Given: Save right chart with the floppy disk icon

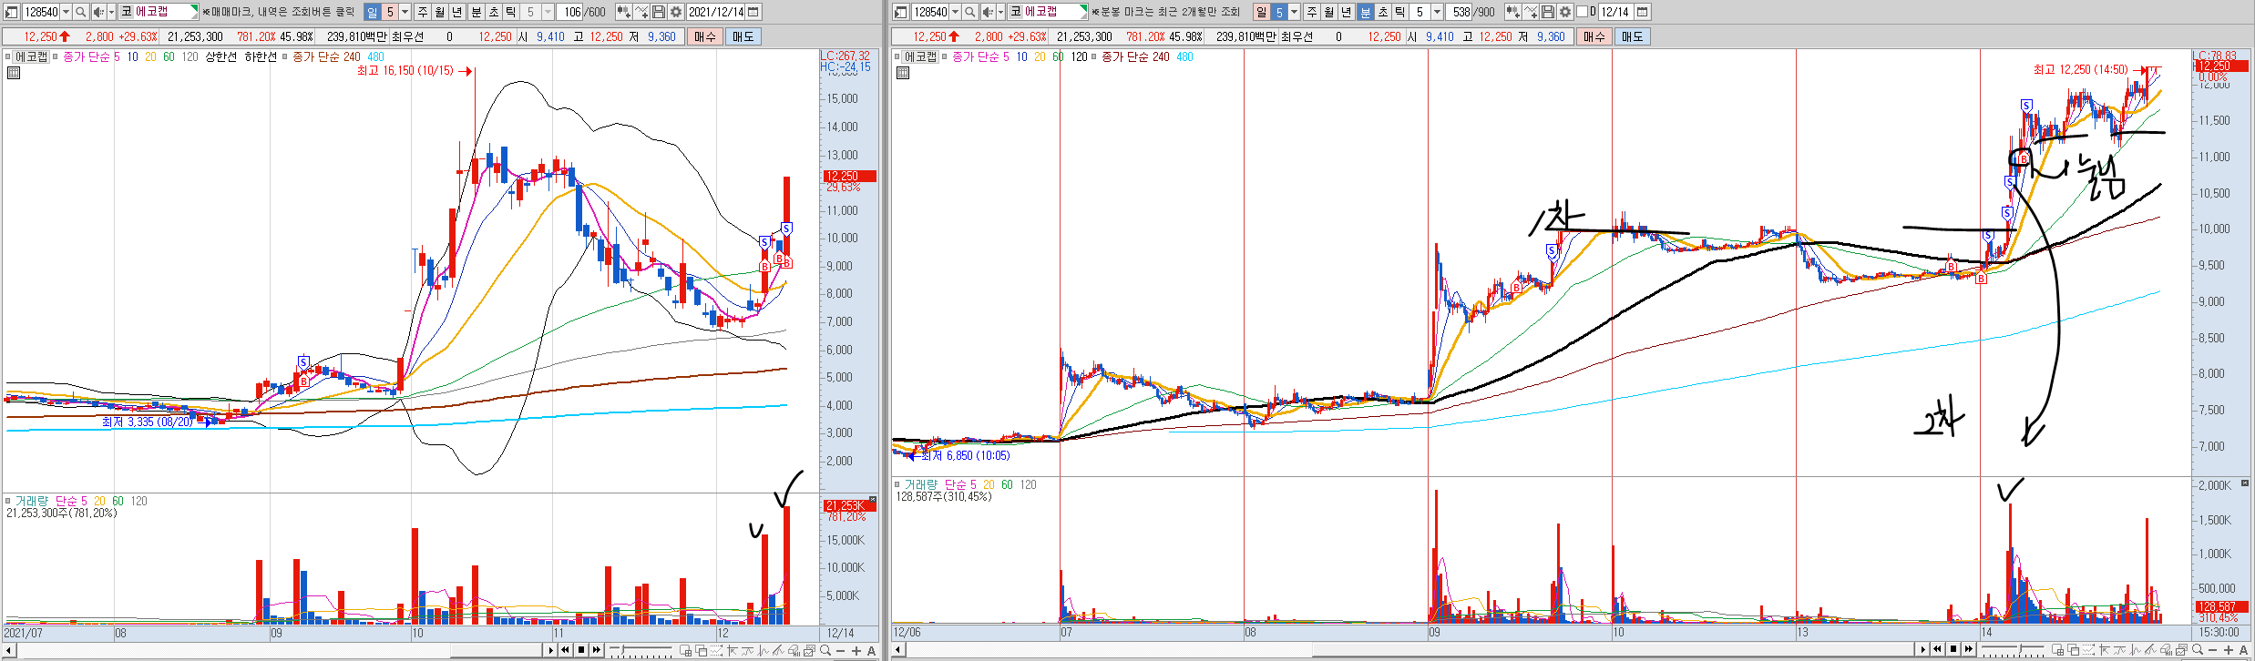Looking at the screenshot, I should pyautogui.click(x=1548, y=12).
